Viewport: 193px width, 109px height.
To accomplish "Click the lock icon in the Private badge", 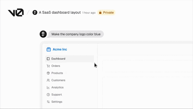I will coord(100,13).
